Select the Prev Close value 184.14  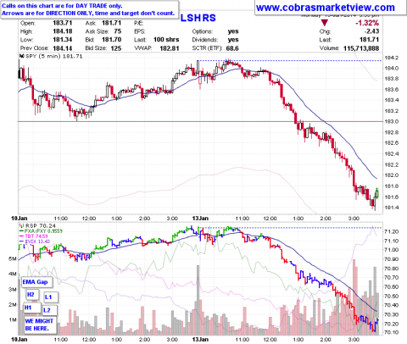point(63,48)
